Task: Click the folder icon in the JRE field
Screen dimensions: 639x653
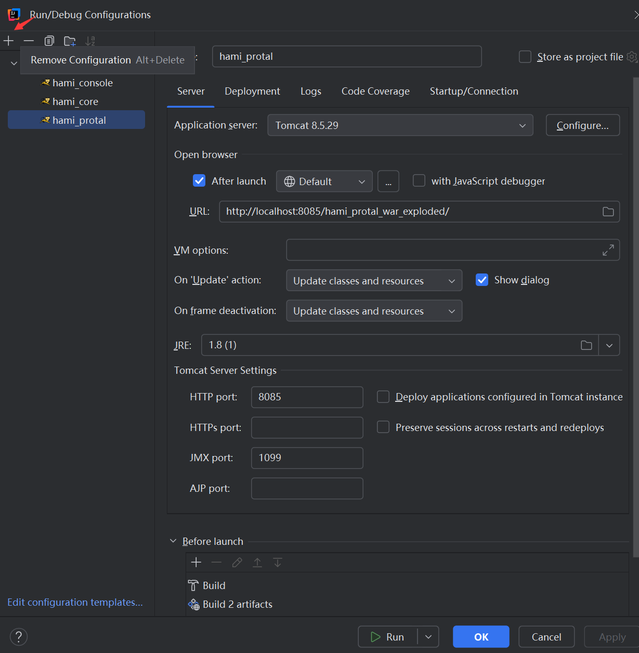Action: coord(586,345)
